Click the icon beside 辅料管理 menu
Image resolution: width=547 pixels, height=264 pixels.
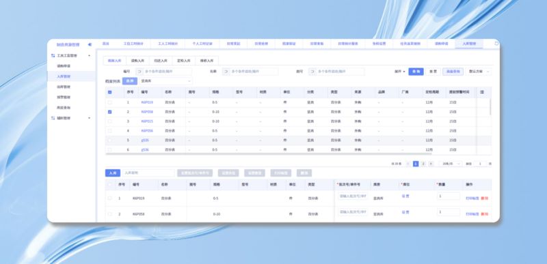click(x=53, y=118)
